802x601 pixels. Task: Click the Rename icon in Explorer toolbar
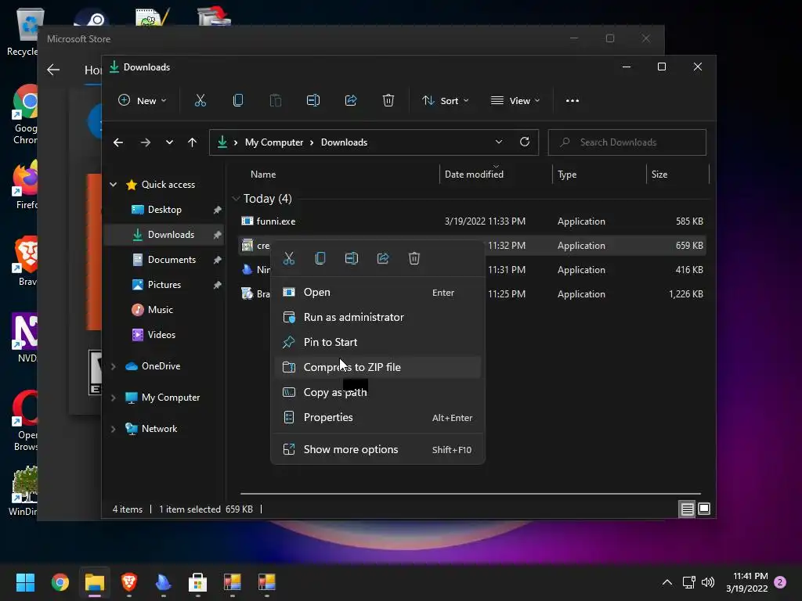(x=313, y=101)
